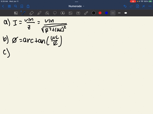Select the thickest stroke width

[126, 13]
